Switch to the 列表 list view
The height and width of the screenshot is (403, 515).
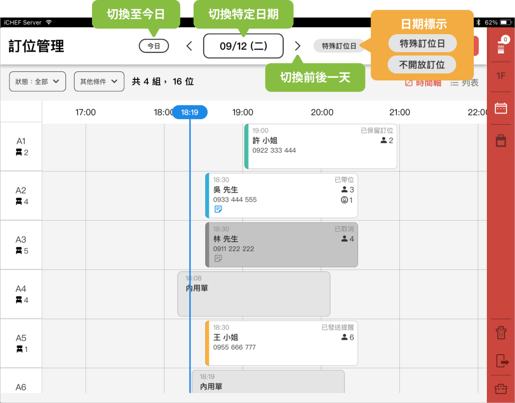coord(465,83)
